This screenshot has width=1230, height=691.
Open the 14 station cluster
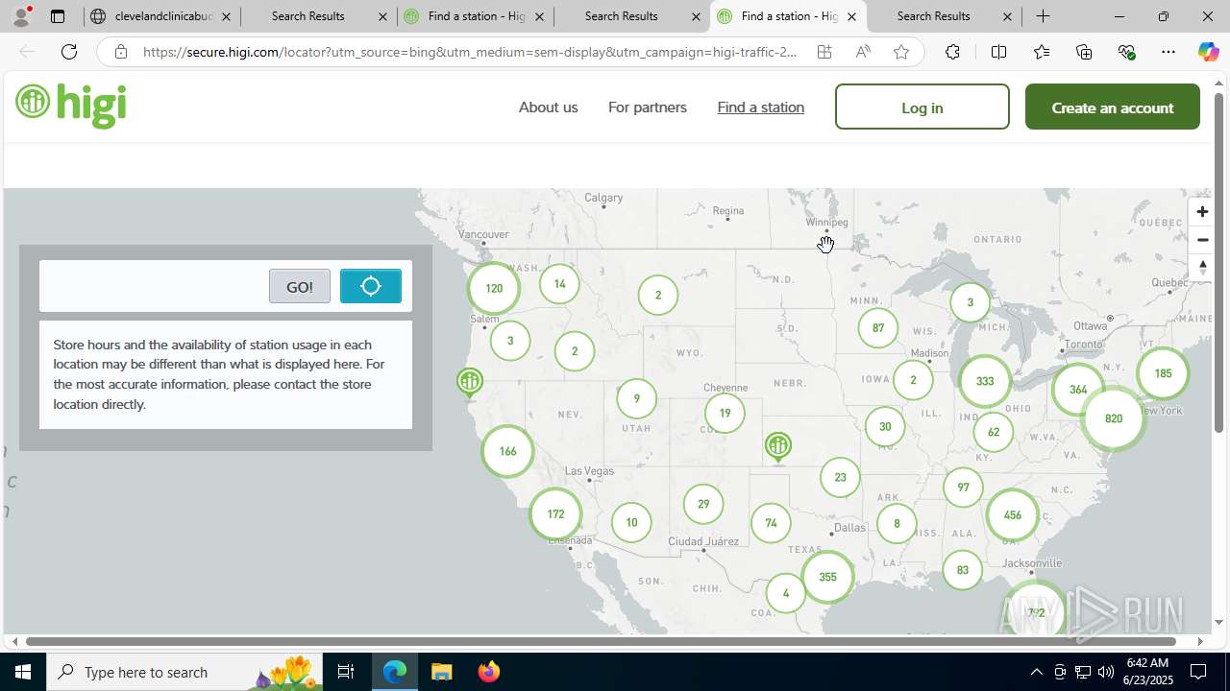[x=559, y=284]
